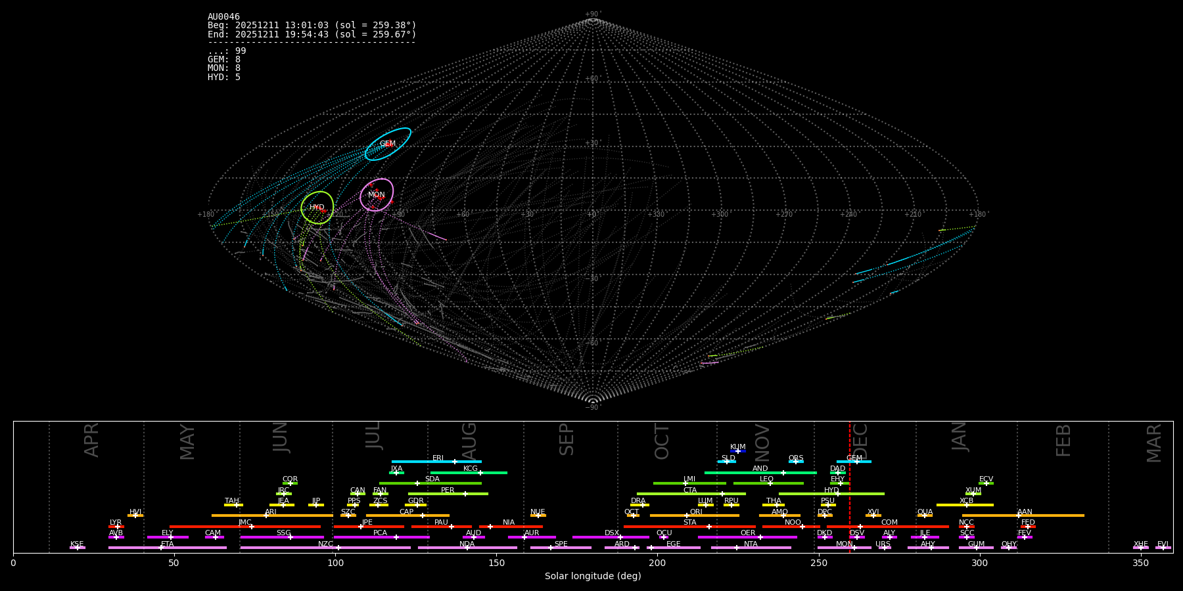Click the red dashed current-date line
Screen dimensions: 1183x591
point(849,487)
